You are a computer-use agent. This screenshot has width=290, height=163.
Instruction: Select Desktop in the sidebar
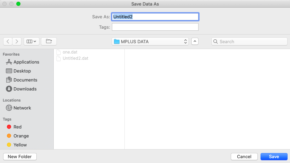point(18,71)
